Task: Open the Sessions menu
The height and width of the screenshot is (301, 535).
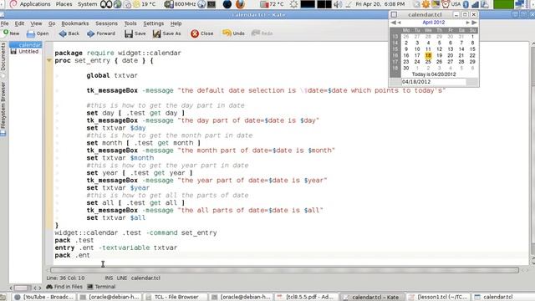Action: coord(106,23)
